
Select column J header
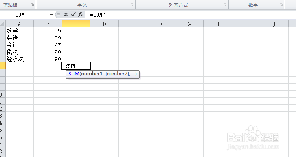[x=274, y=24]
